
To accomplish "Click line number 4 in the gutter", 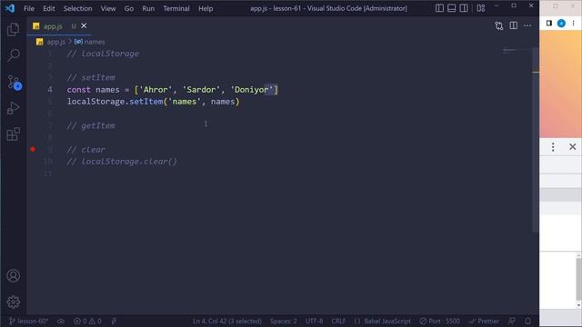I will click(x=50, y=90).
